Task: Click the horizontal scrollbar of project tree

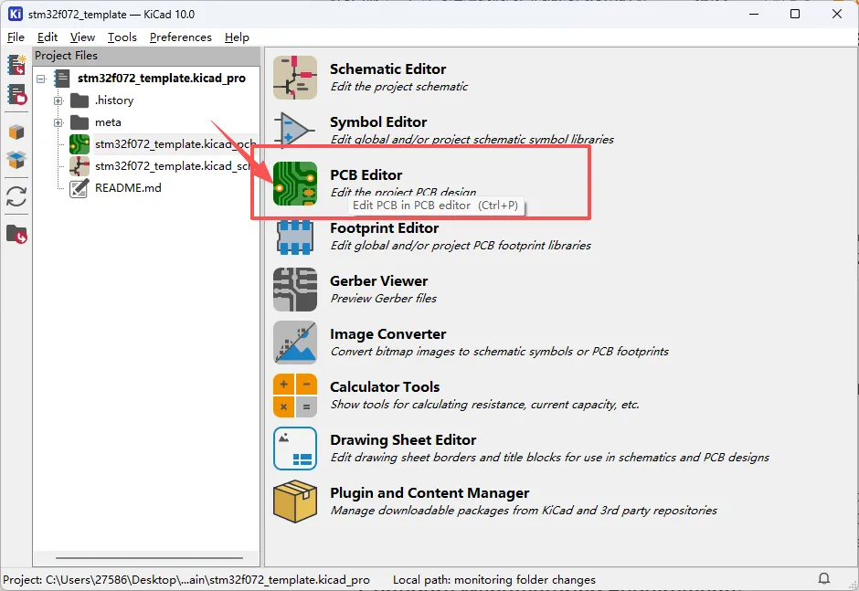Action: tap(149, 558)
